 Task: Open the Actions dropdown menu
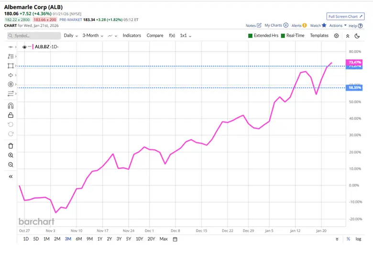[x=338, y=25]
